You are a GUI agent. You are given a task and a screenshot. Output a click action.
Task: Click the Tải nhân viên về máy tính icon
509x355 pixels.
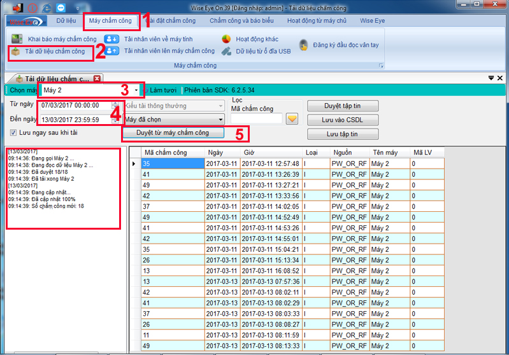(111, 39)
